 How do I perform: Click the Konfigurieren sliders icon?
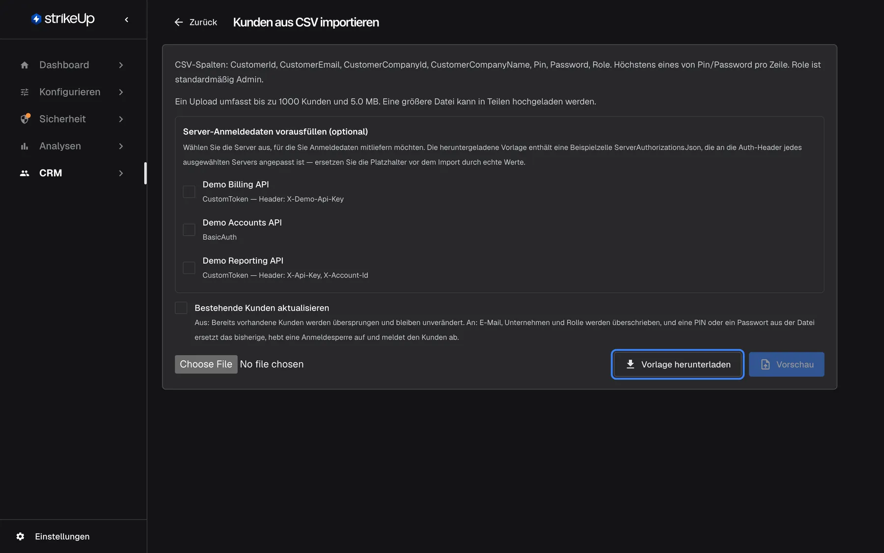click(x=25, y=92)
